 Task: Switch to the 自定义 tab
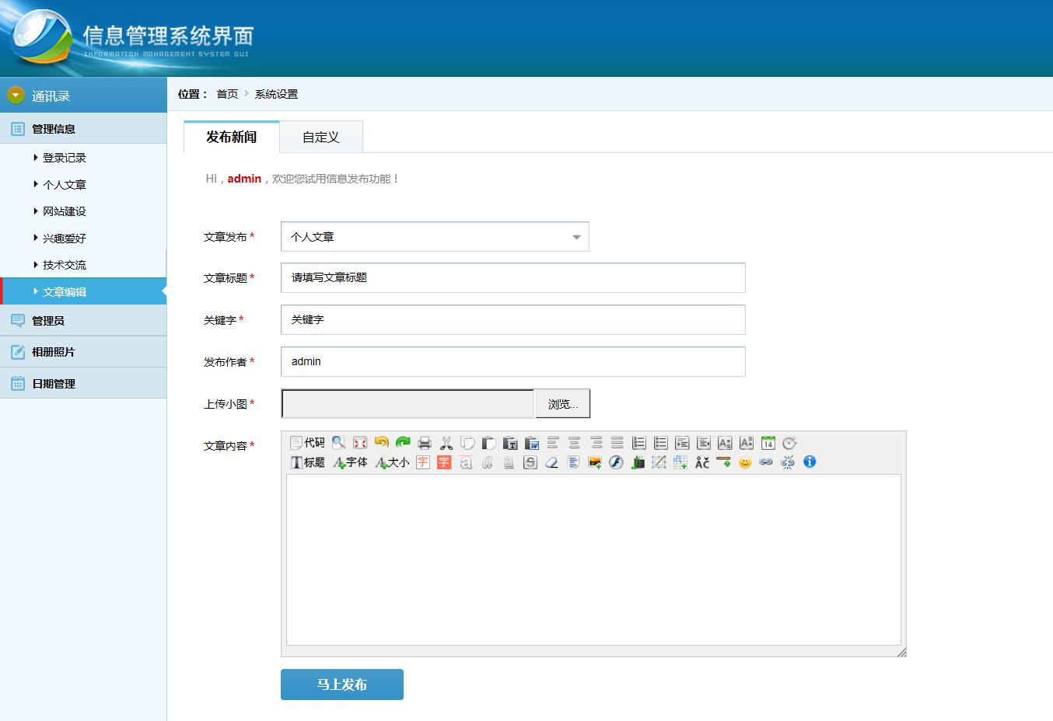coord(321,138)
